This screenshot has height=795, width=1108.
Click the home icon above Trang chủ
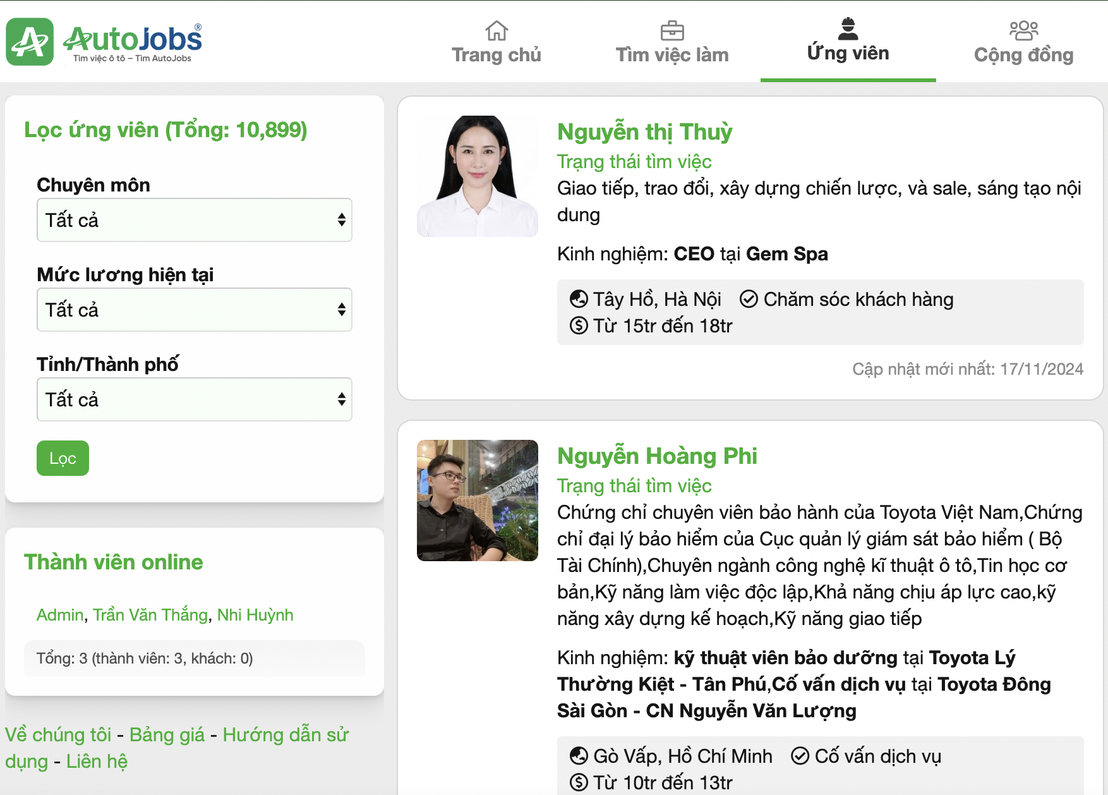coord(497,30)
